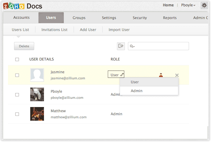
Task: Click the red user icon in Jasmine's row
Action: [161, 75]
